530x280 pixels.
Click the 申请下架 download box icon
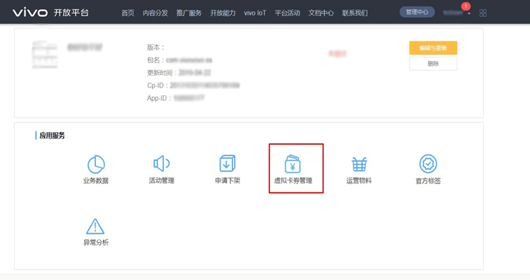227,164
